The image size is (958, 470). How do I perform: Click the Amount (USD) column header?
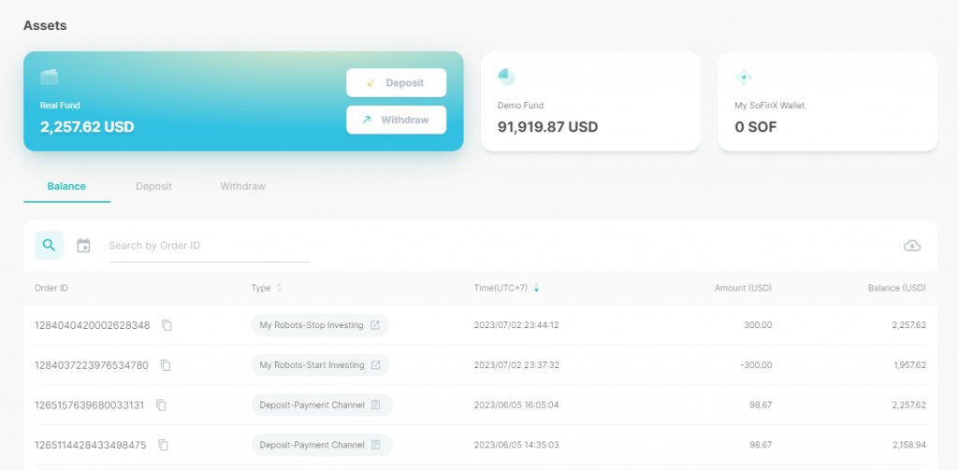[743, 288]
